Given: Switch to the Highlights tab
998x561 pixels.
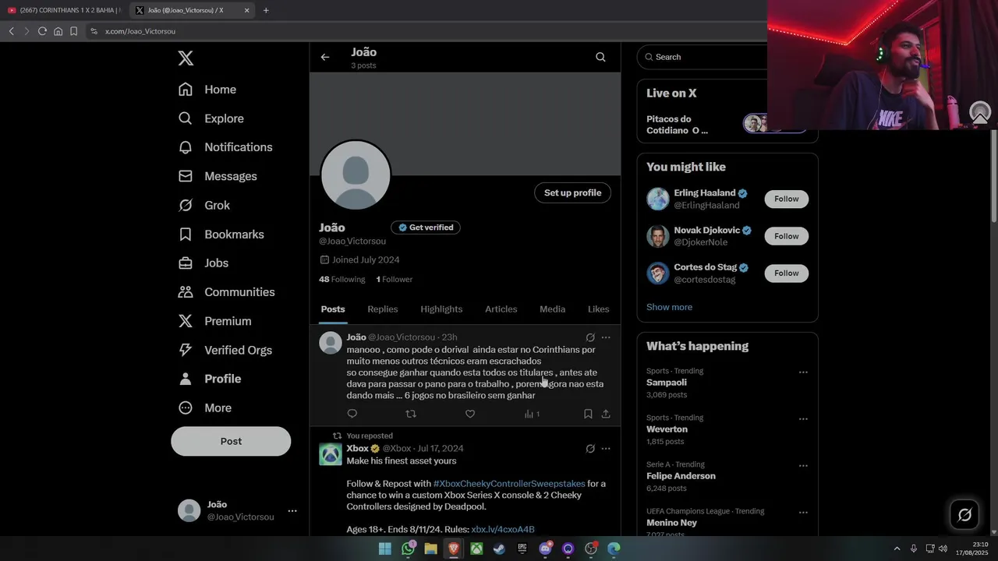Looking at the screenshot, I should tap(441, 309).
